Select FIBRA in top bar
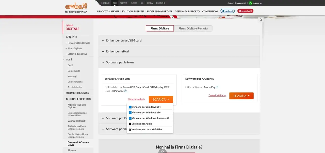This screenshot has width=325, height=153. point(150,3)
